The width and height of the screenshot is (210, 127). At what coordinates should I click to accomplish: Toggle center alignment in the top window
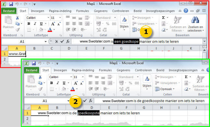74,24
